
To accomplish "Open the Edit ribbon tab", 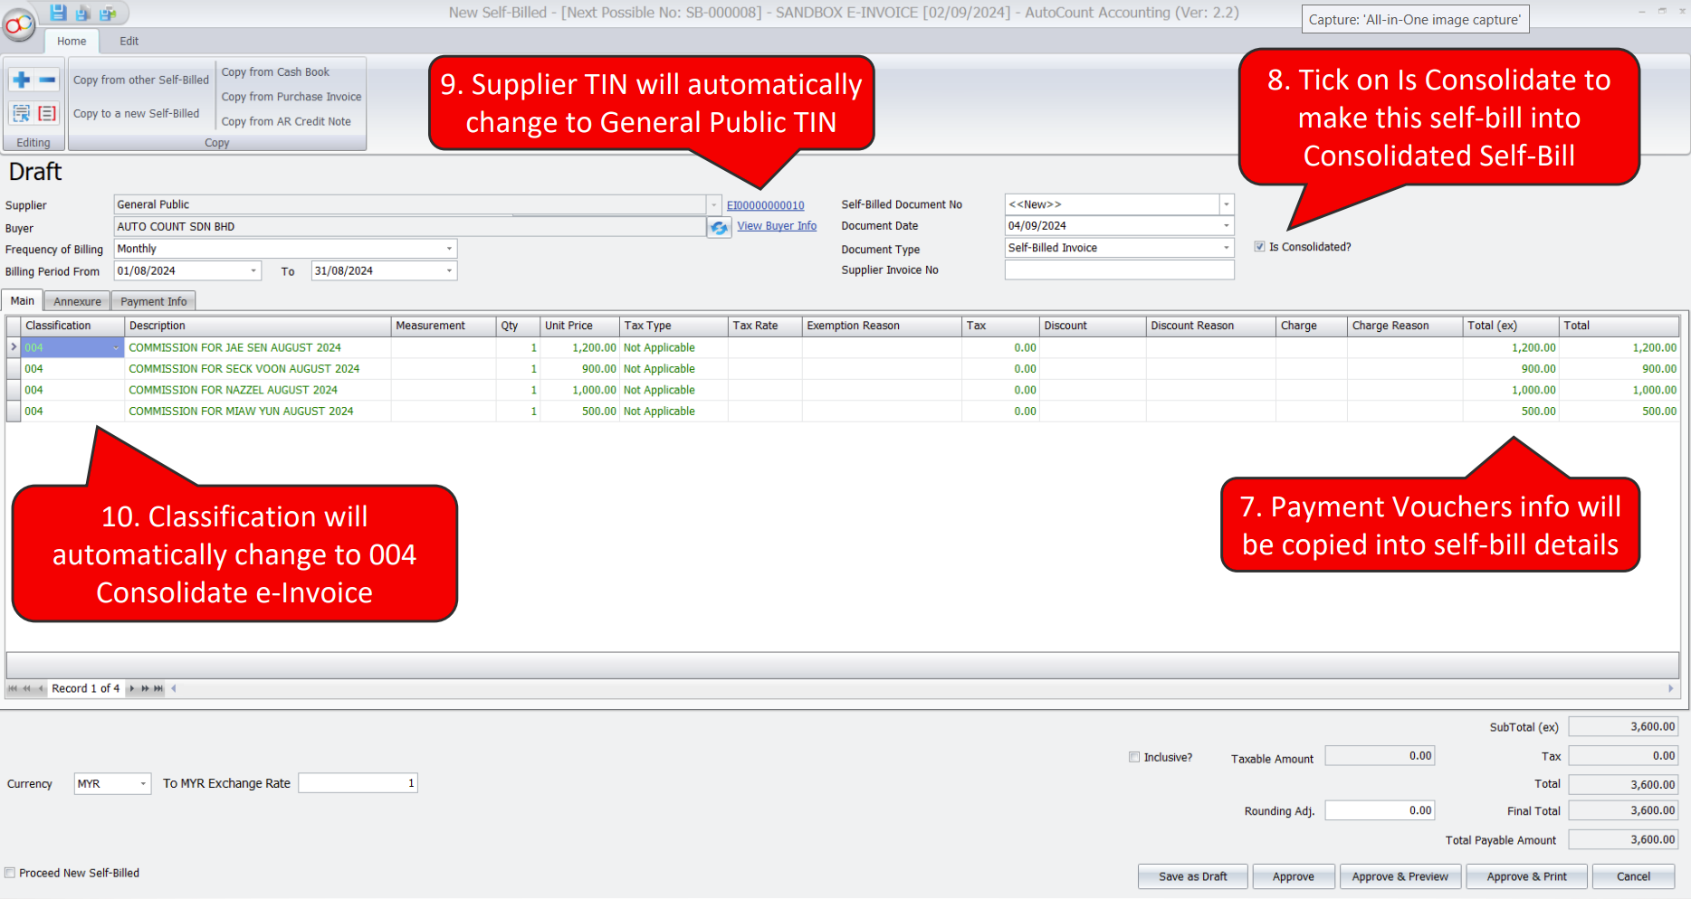I will click(129, 41).
